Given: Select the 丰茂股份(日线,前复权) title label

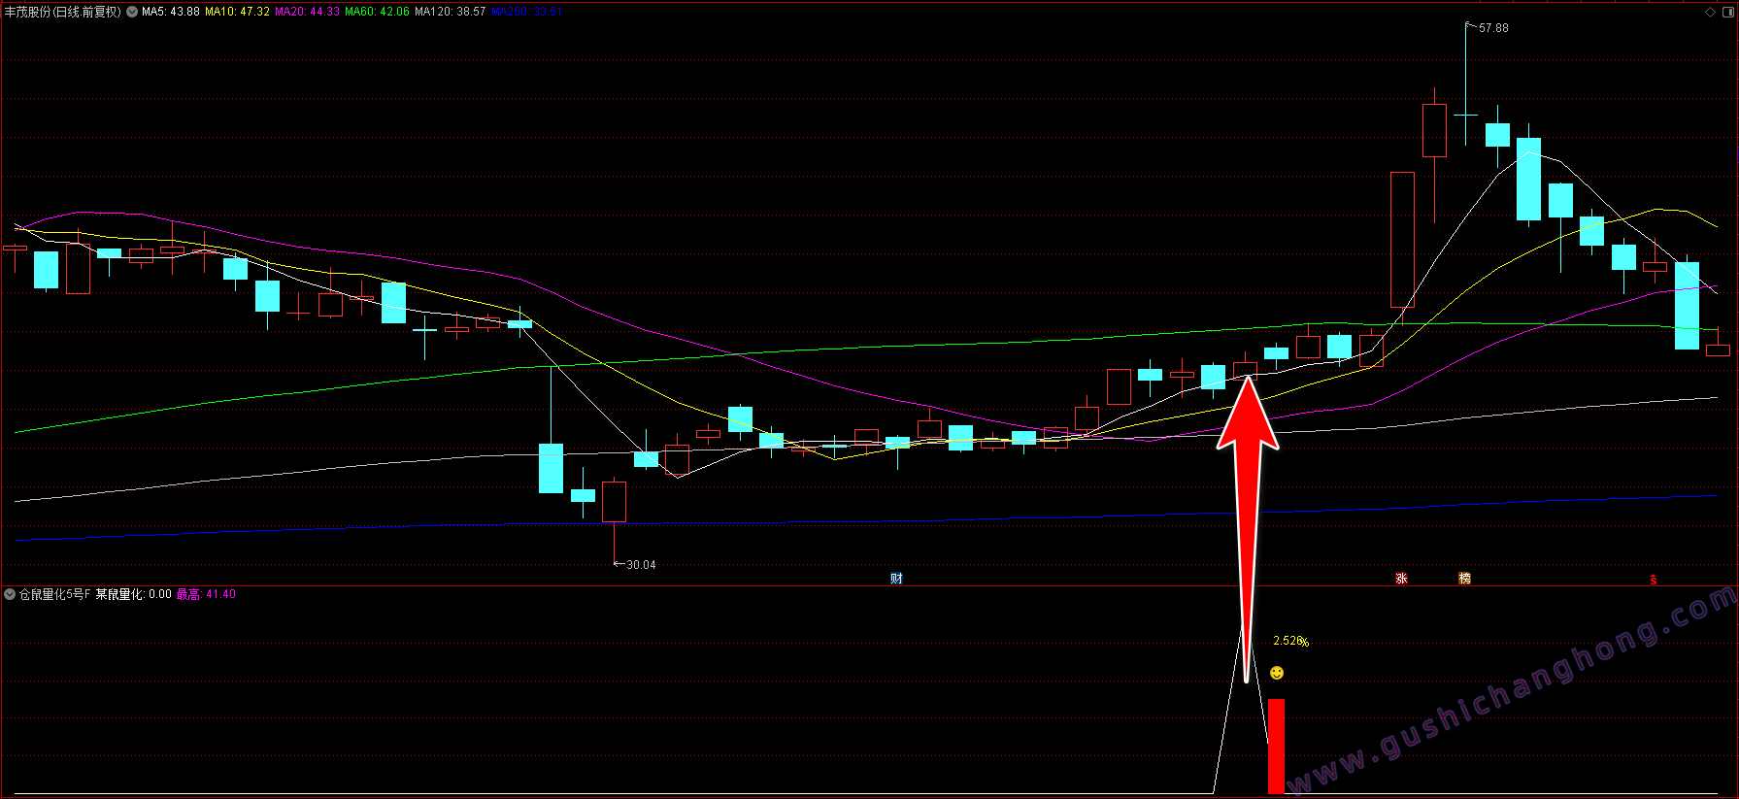Looking at the screenshot, I should 63,12.
